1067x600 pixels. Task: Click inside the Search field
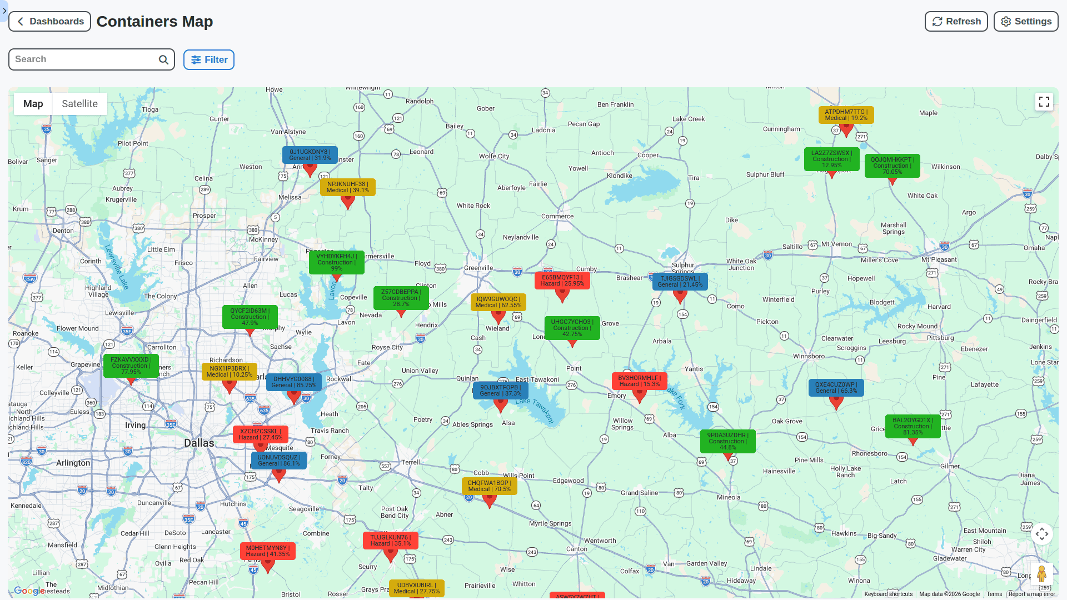pyautogui.click(x=83, y=59)
